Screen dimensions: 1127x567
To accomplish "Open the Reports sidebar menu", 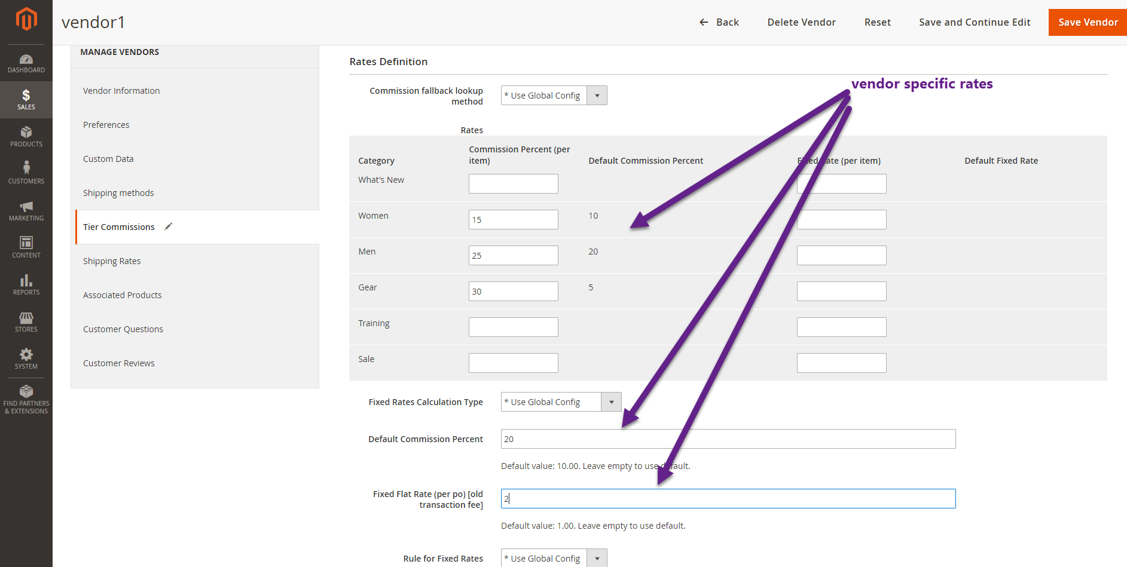I will pos(26,285).
